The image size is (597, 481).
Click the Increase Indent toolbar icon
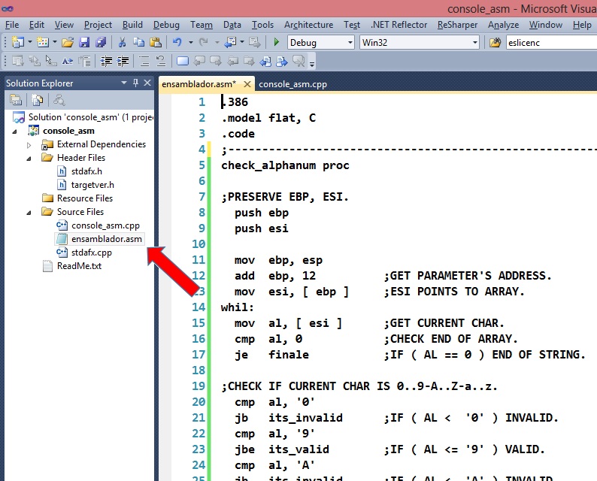click(x=122, y=61)
